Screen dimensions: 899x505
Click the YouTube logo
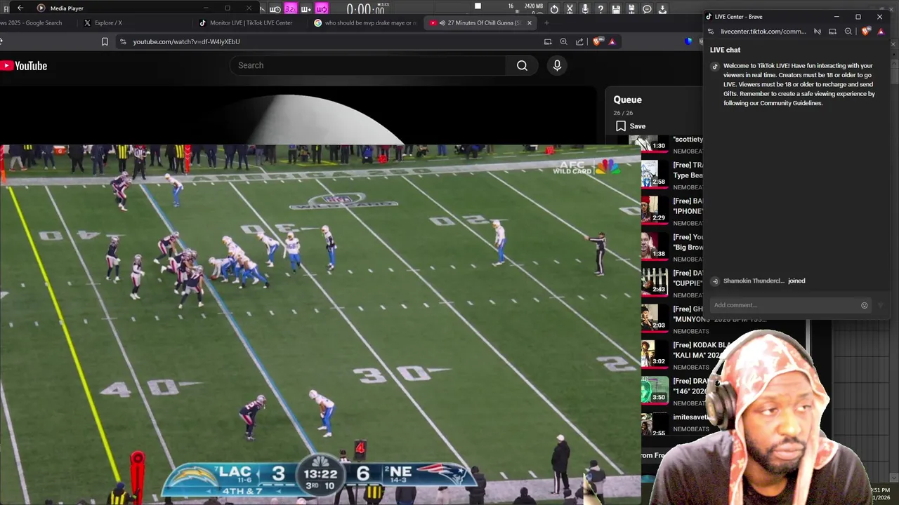tap(24, 66)
